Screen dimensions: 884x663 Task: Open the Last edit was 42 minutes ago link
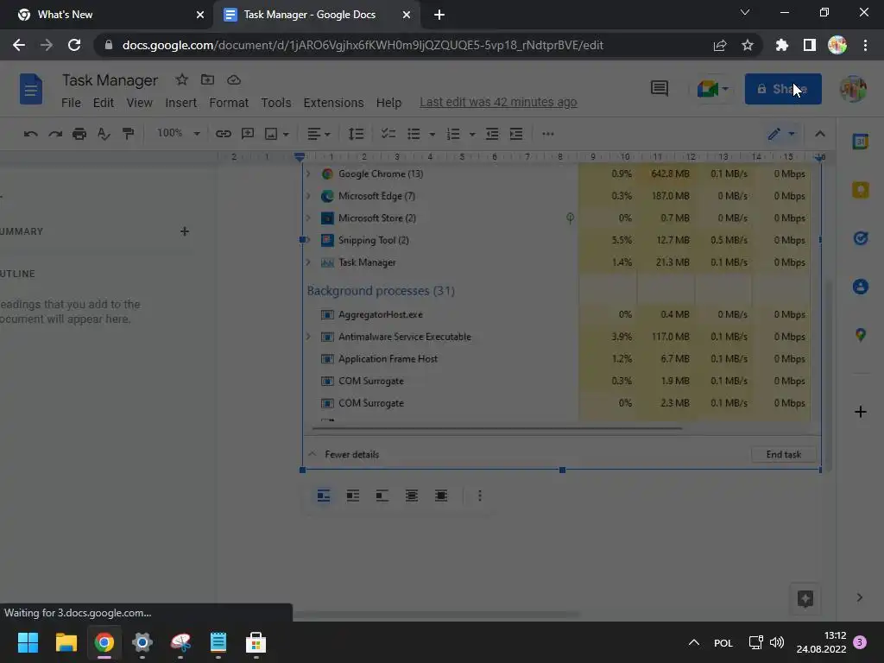tap(498, 102)
